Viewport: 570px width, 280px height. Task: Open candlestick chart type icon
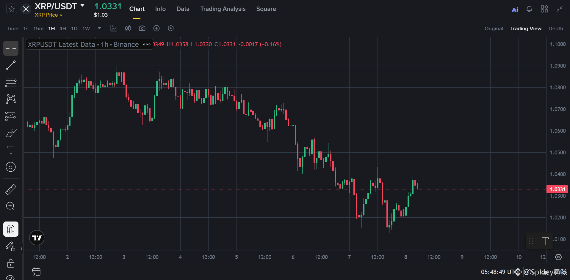click(128, 28)
